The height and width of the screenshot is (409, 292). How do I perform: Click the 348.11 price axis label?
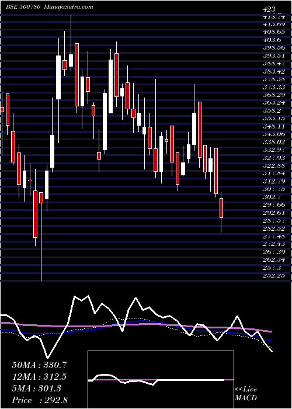coord(273,127)
